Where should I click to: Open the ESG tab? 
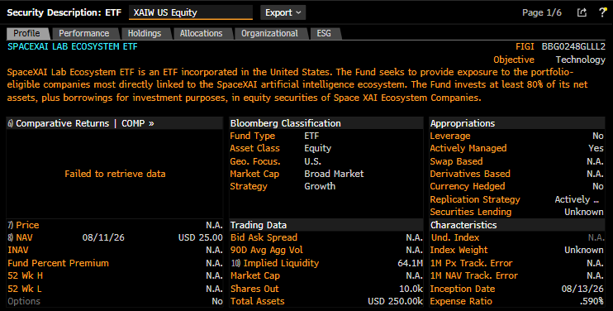[x=324, y=34]
